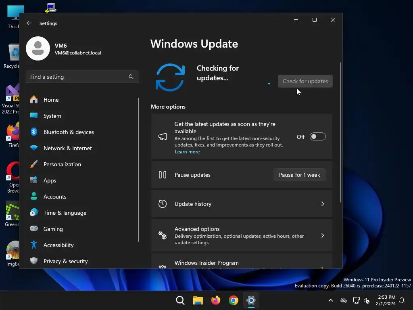Click Pause for 1 week button
Viewport: 413px width, 310px height.
[300, 175]
